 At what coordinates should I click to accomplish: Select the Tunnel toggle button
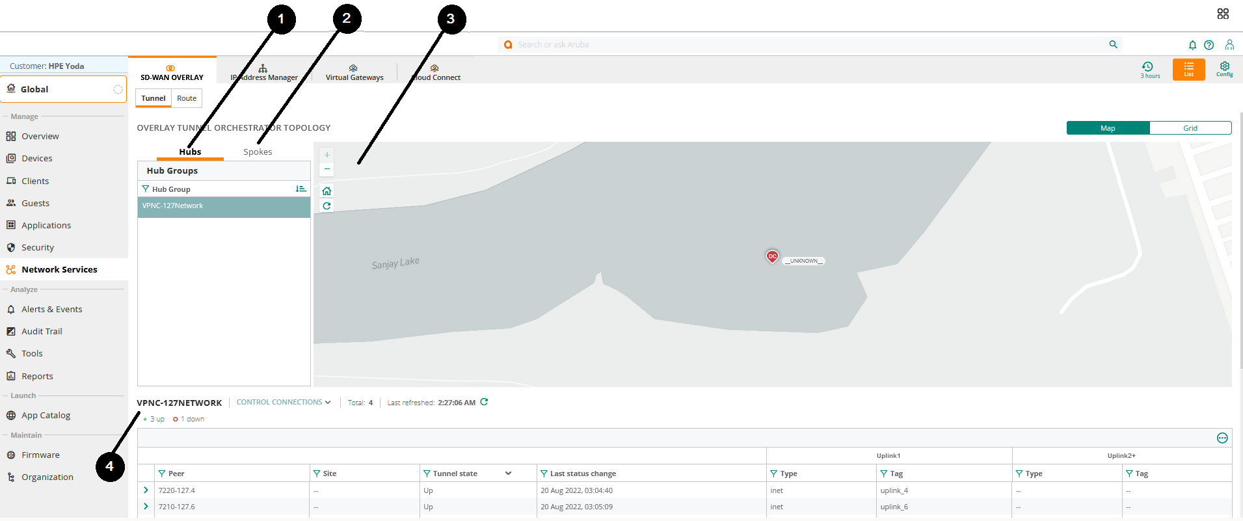tap(154, 98)
